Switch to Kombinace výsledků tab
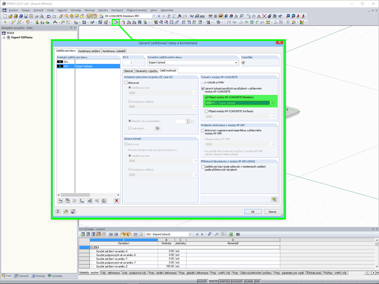Viewport: 379px width, 284px height. (114, 51)
